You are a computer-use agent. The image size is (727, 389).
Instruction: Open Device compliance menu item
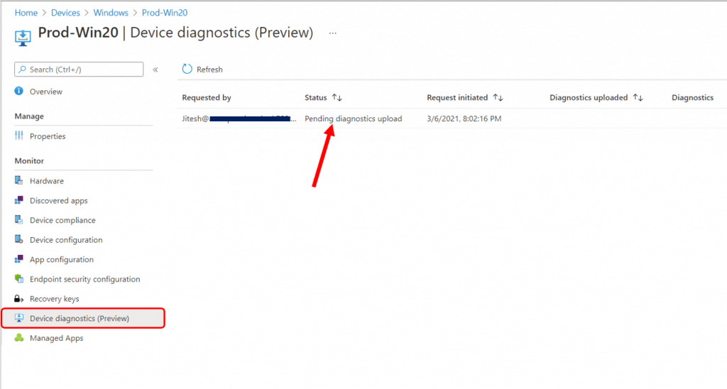62,220
